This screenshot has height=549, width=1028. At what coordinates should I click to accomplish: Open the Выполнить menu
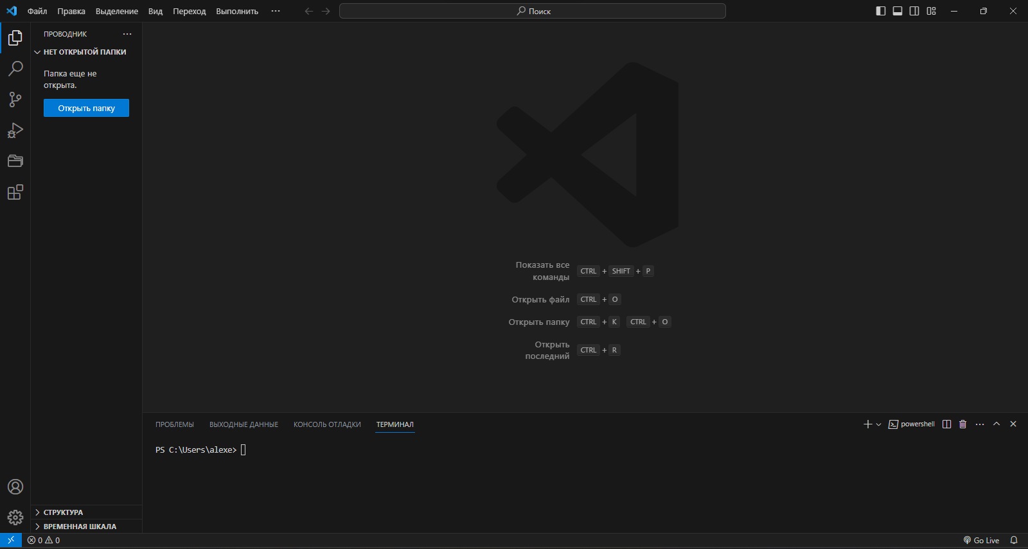pos(237,11)
